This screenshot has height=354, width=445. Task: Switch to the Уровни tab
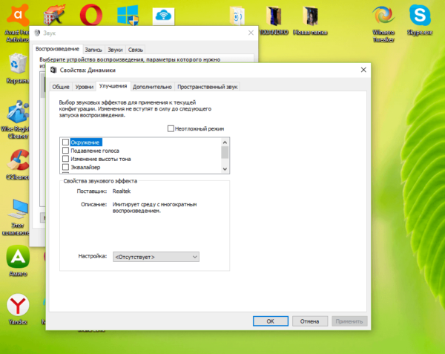tap(85, 87)
